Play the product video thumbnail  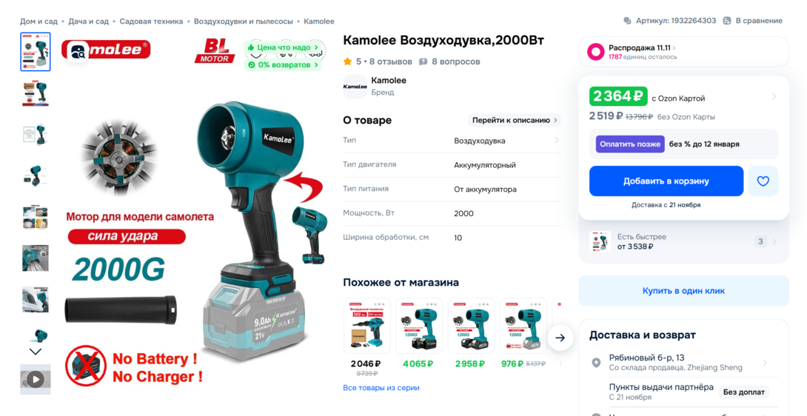pos(36,380)
